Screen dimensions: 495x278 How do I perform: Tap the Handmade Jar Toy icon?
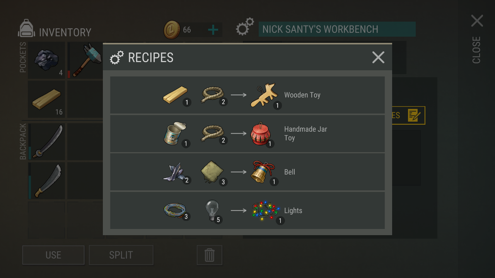[x=261, y=134]
